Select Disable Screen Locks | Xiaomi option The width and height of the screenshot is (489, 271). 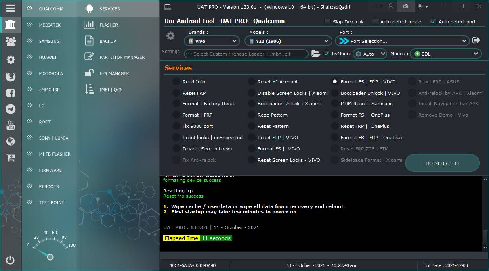[252, 93]
